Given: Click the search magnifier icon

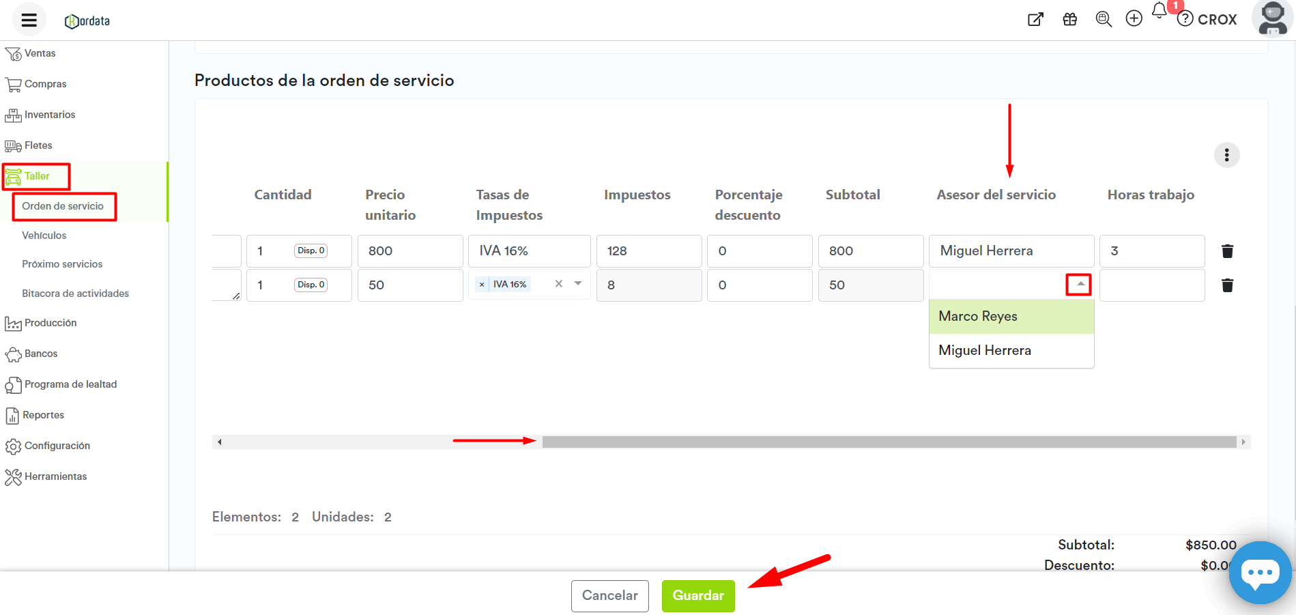Looking at the screenshot, I should coord(1103,20).
